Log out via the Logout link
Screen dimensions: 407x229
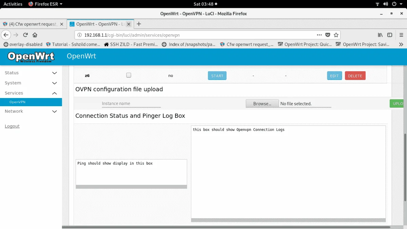click(x=12, y=126)
